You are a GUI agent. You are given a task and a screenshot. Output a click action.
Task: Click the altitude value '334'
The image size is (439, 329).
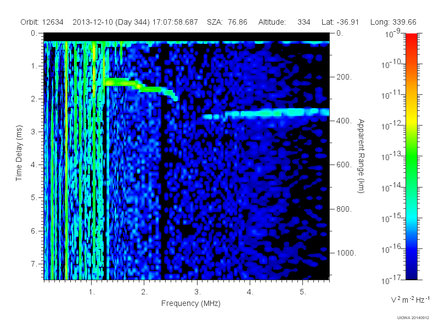coord(304,22)
